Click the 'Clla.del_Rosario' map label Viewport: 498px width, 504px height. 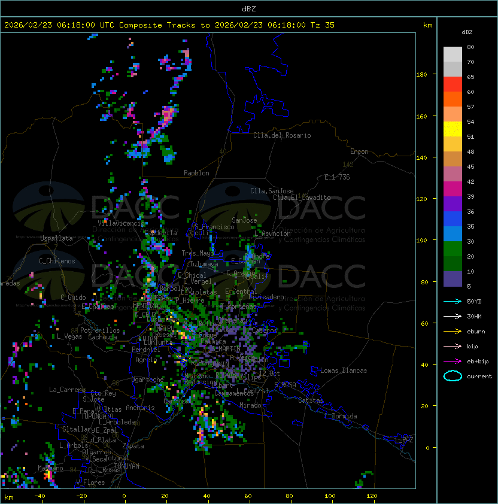(x=282, y=135)
